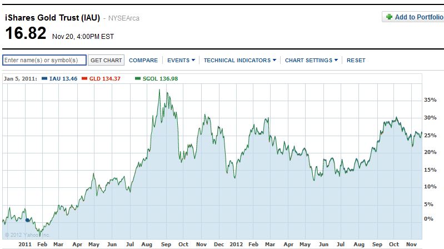Click the 0% axis label
The height and width of the screenshot is (249, 444).
pyautogui.click(x=428, y=218)
